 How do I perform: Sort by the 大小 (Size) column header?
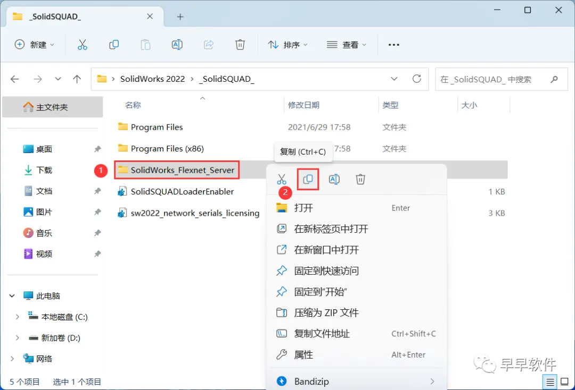(469, 105)
